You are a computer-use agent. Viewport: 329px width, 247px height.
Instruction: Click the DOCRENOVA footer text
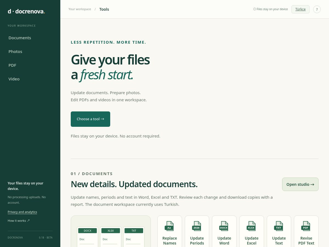[15, 238]
